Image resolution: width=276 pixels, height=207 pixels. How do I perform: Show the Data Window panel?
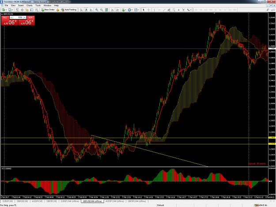(x=22, y=10)
